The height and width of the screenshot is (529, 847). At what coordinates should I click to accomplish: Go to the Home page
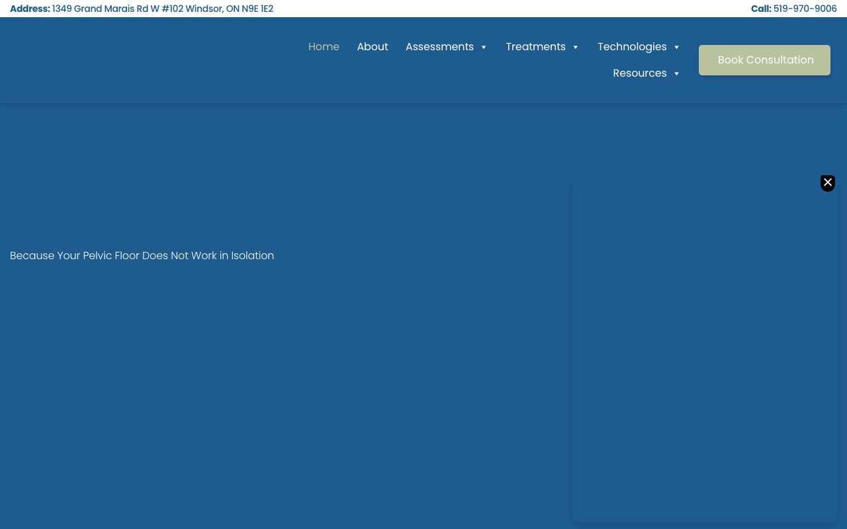[x=324, y=47]
